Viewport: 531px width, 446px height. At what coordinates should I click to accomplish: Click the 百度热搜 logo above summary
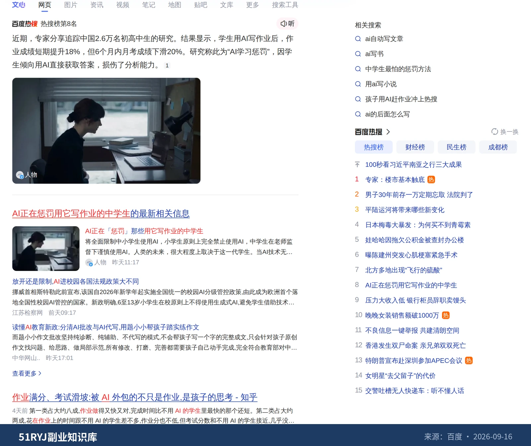(x=25, y=24)
